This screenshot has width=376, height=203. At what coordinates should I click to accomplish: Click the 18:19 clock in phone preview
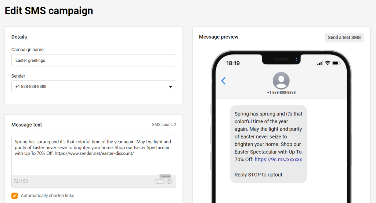[233, 63]
